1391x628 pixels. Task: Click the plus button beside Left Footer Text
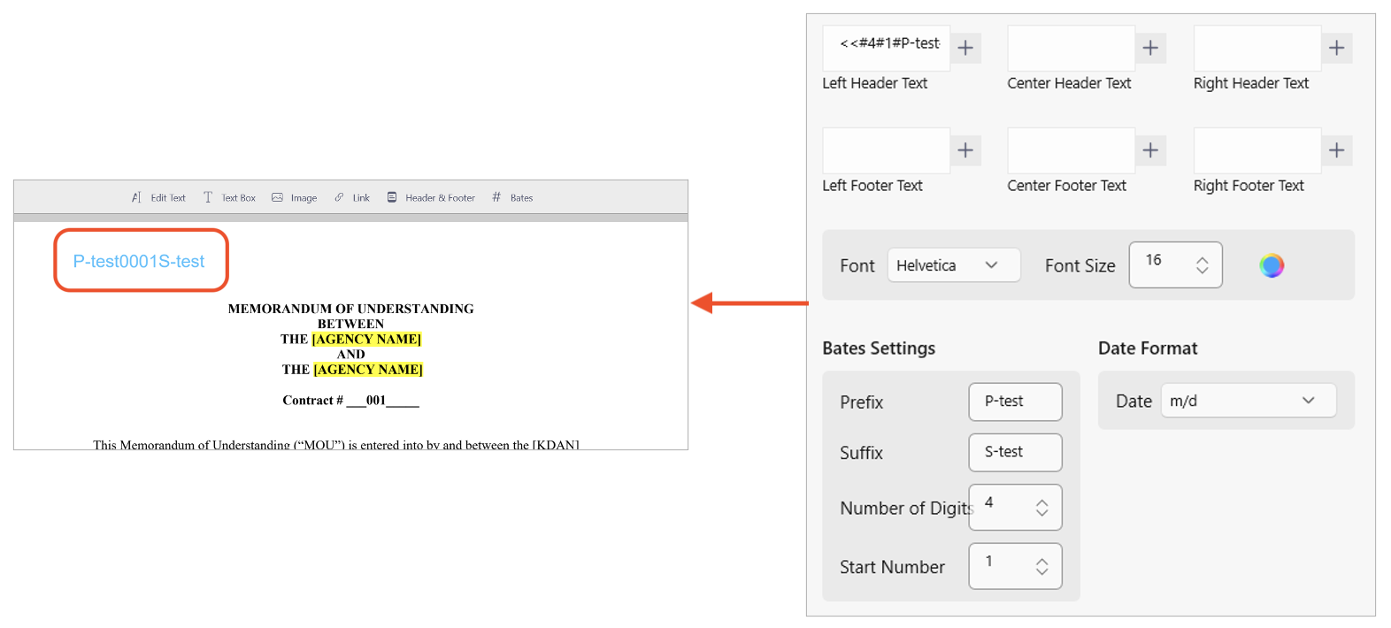coord(965,150)
